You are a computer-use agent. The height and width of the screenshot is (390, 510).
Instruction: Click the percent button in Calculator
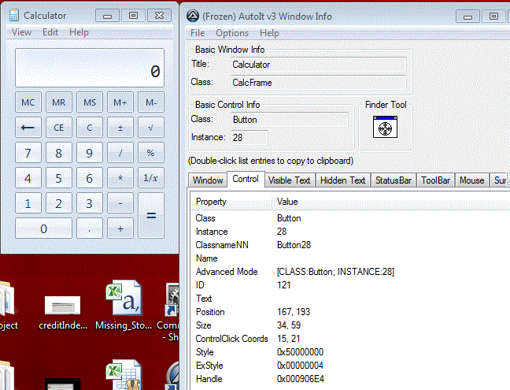click(x=151, y=152)
